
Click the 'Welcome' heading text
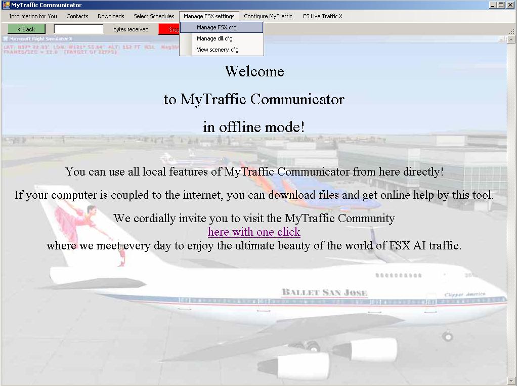coord(254,71)
